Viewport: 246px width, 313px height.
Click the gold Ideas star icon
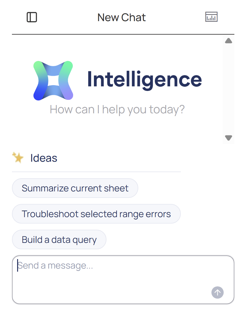click(x=18, y=158)
